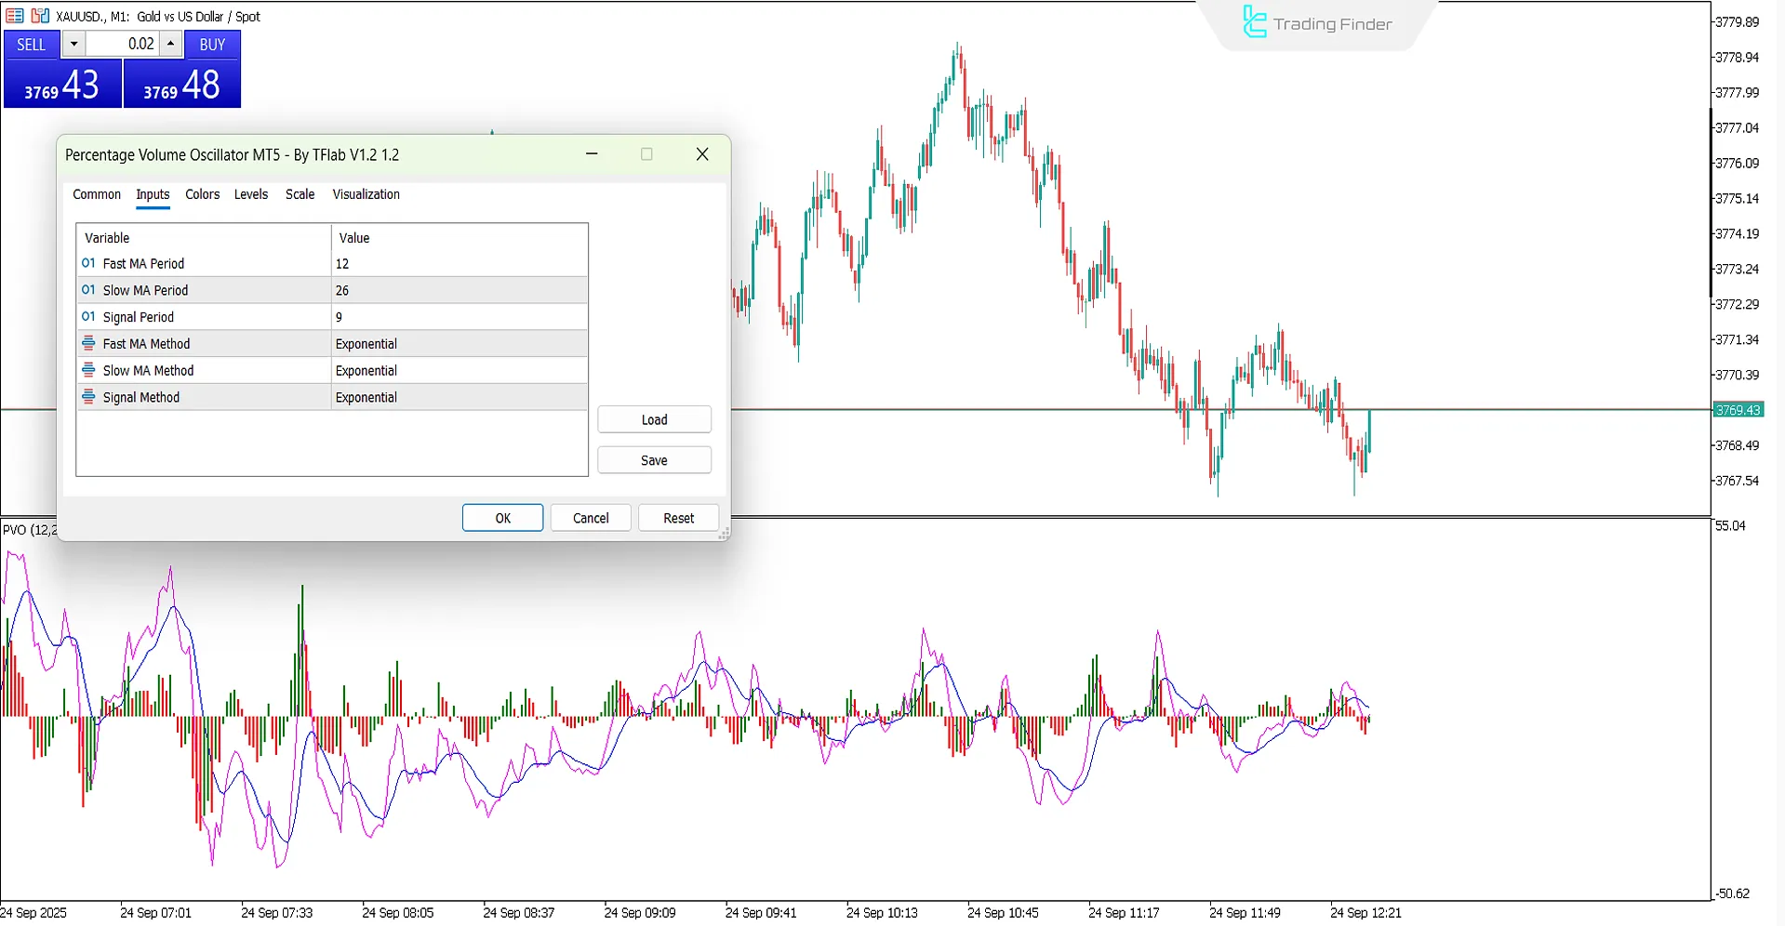Image resolution: width=1785 pixels, height=926 pixels.
Task: Select the Common tab
Action: click(97, 194)
